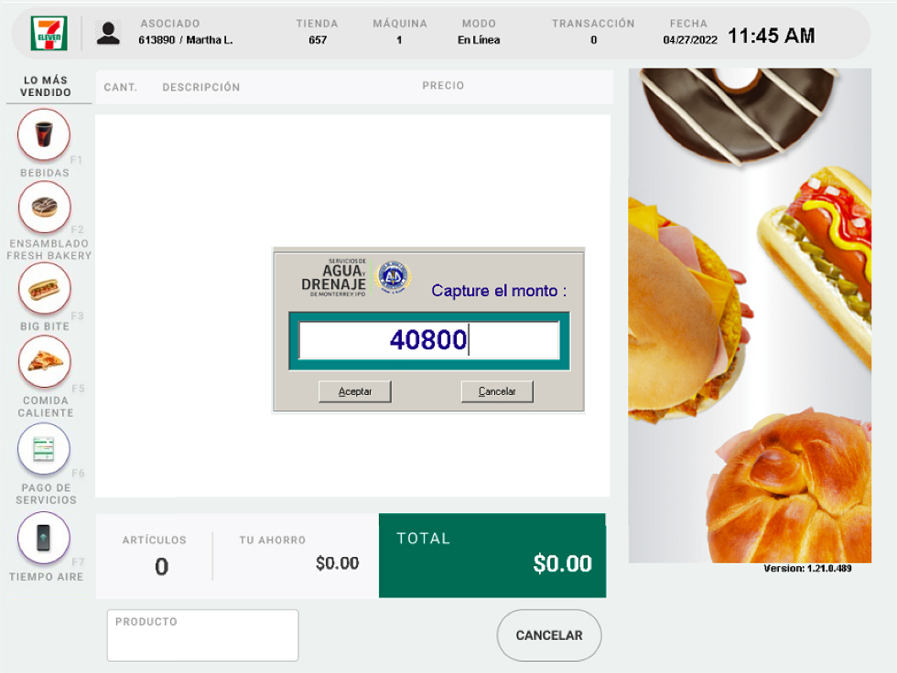The height and width of the screenshot is (673, 897).
Task: Click the food promotional banner image
Action: [750, 315]
